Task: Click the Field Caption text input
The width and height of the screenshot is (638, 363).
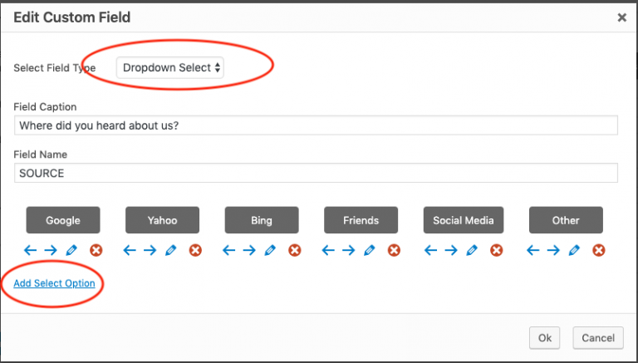Action: (316, 125)
